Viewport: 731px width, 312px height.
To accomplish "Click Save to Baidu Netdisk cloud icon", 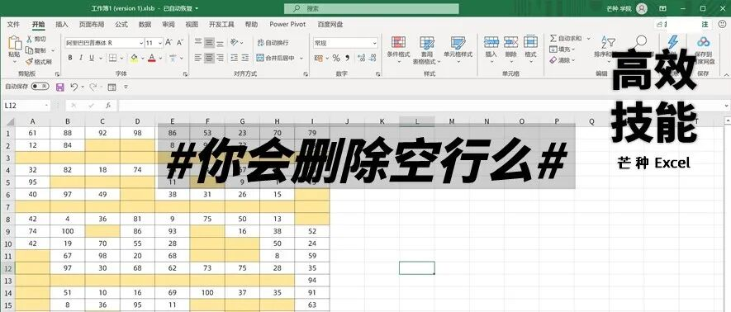I will pos(704,42).
